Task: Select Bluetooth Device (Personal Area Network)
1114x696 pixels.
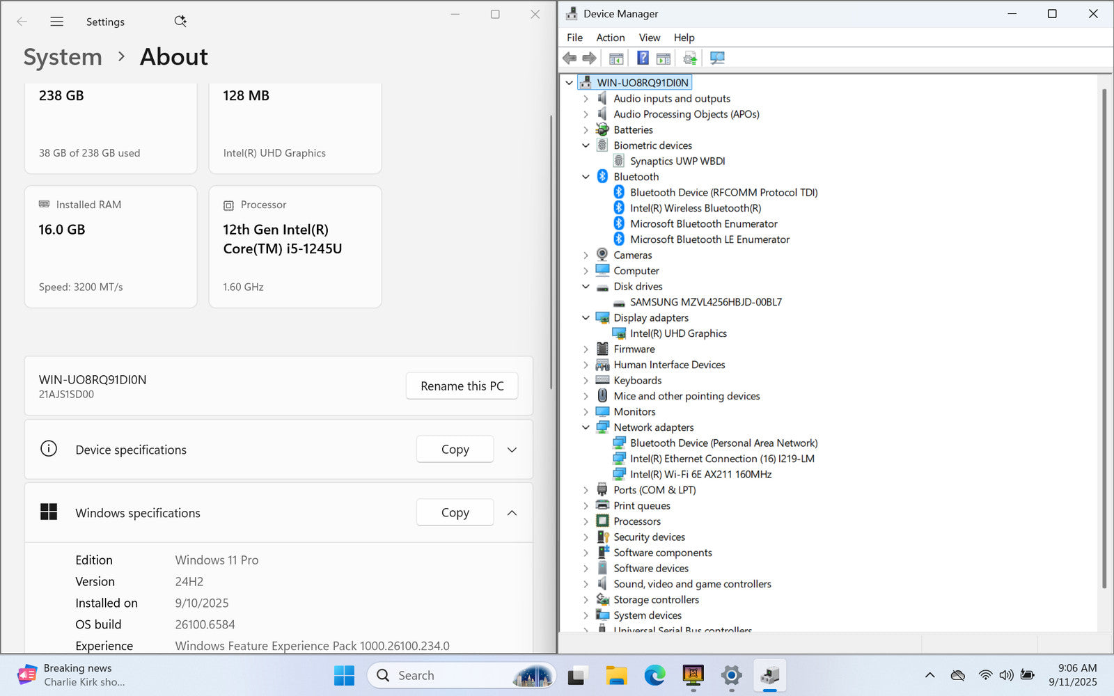Action: [723, 443]
